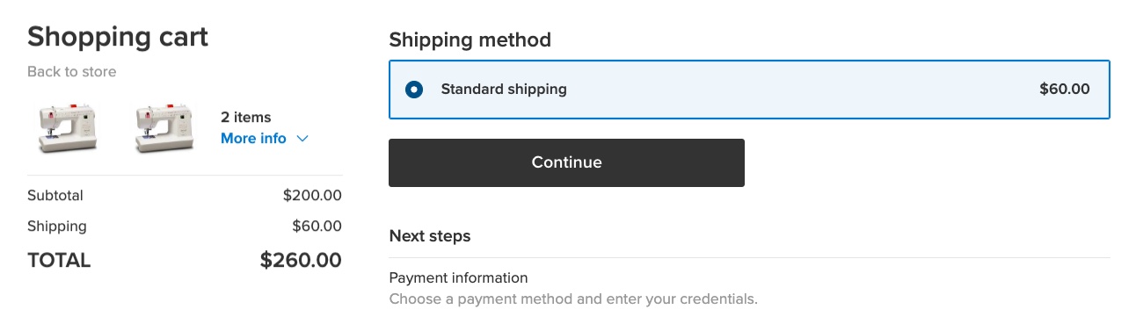The image size is (1136, 331).
Task: Select the Standard shipping radio button
Action: pyautogui.click(x=414, y=90)
